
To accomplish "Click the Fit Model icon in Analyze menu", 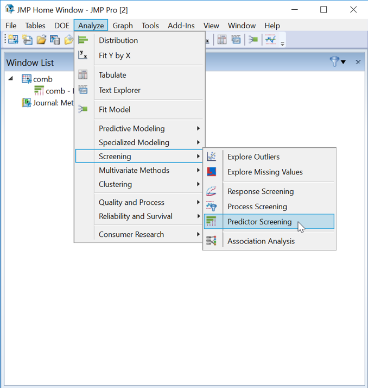I will (x=83, y=109).
